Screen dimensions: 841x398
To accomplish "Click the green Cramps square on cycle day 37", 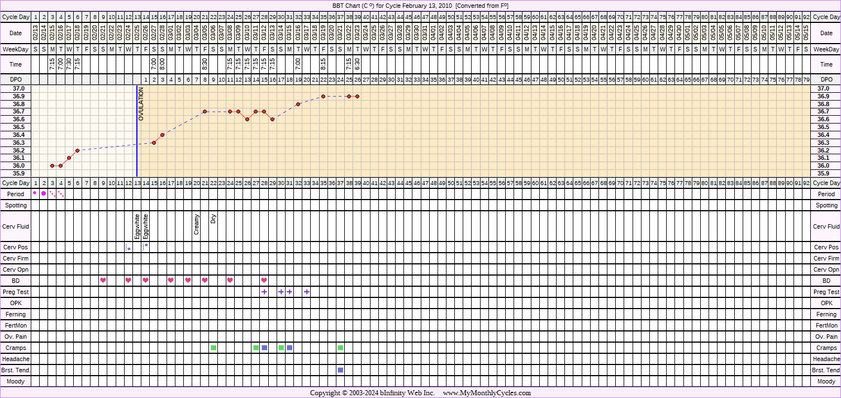I will click(340, 348).
